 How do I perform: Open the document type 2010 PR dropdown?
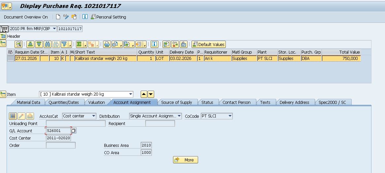pyautogui.click(x=54, y=29)
